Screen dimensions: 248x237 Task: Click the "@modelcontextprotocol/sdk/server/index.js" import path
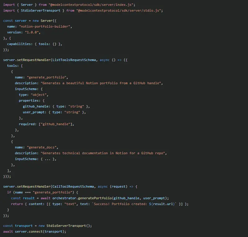91,5
